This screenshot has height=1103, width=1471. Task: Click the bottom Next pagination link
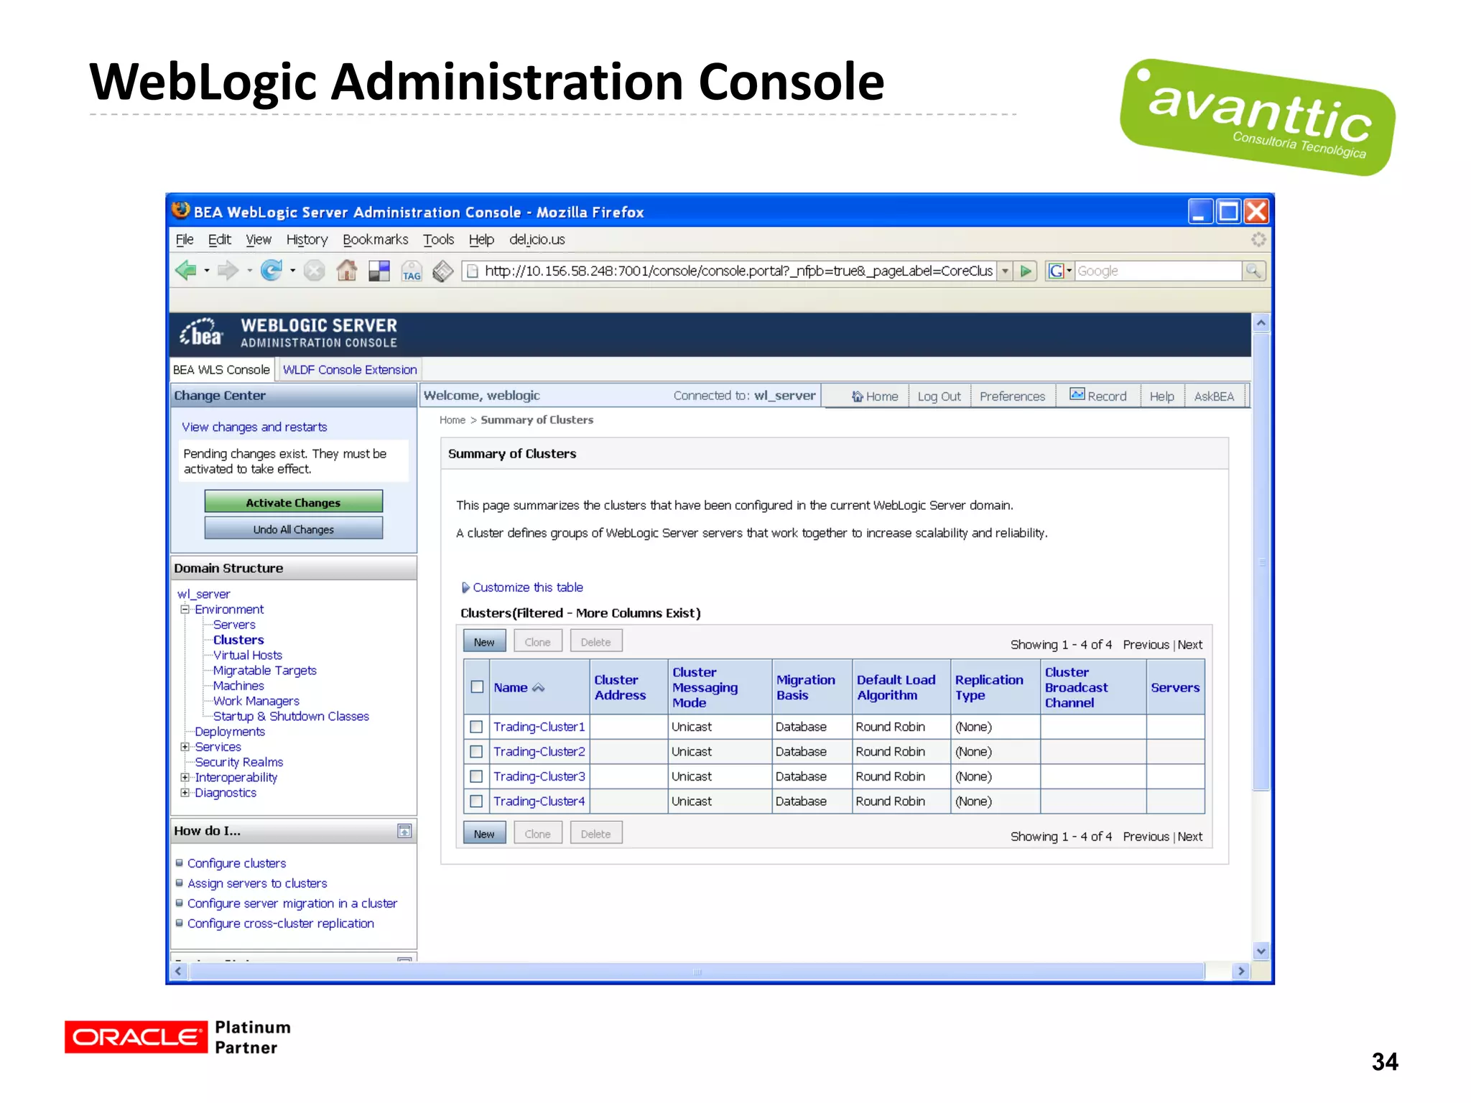coord(1190,837)
